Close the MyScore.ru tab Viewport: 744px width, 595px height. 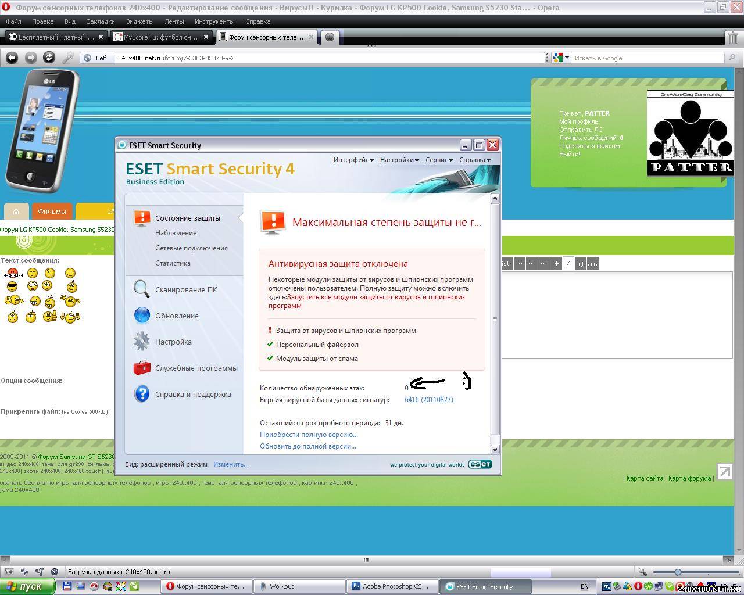click(206, 37)
